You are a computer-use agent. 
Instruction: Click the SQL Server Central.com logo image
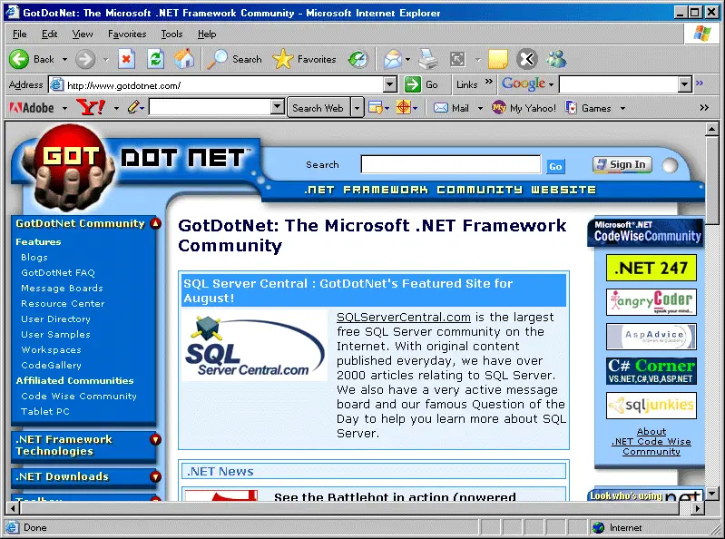pos(254,346)
